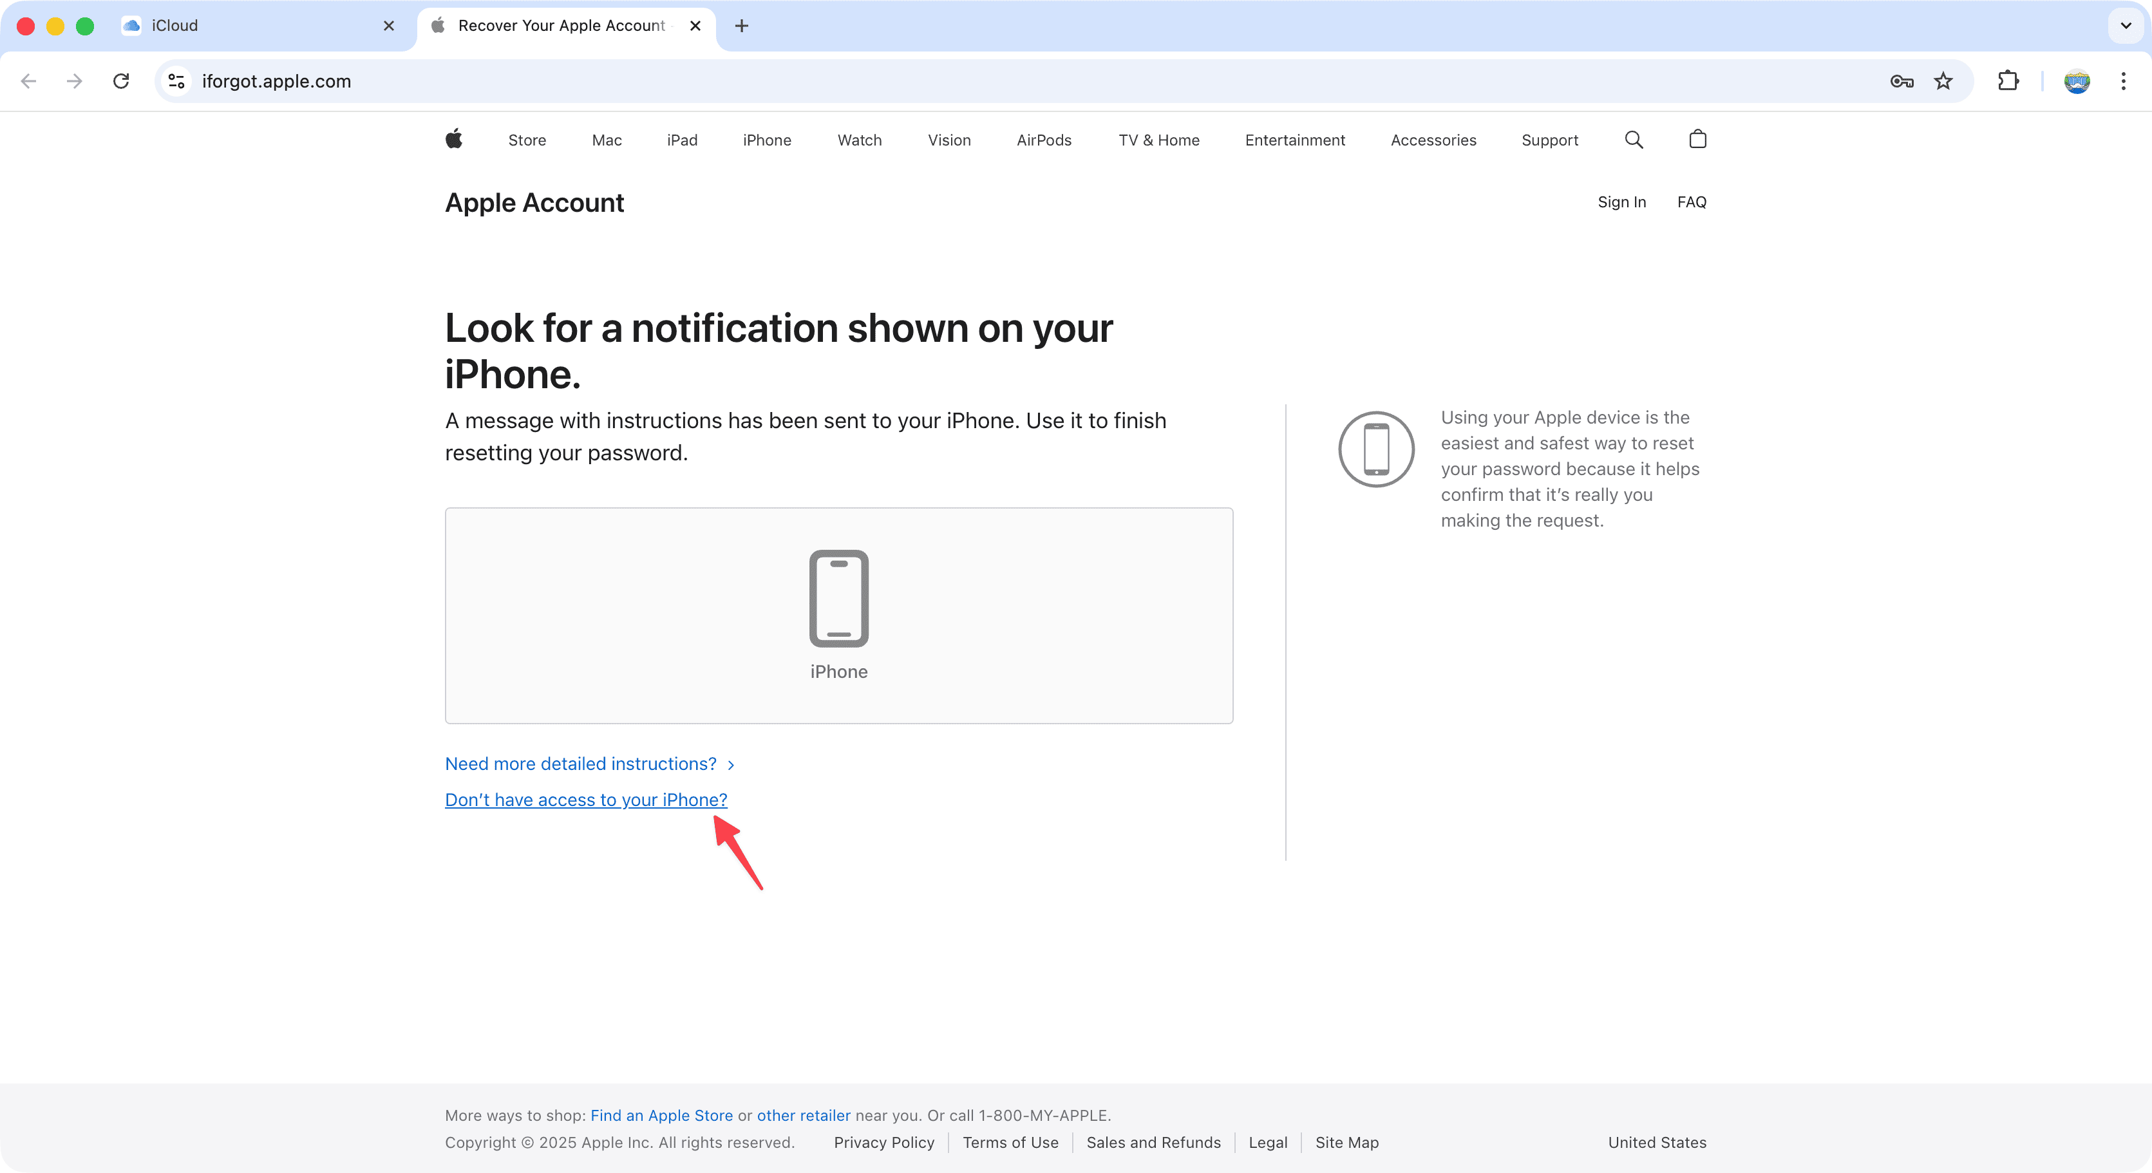The width and height of the screenshot is (2152, 1173).
Task: Expand the tab search dropdown arrow
Action: (2125, 26)
